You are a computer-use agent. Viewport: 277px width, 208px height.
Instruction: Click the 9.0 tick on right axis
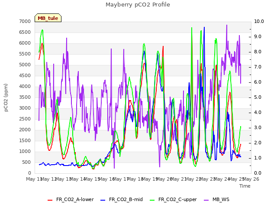point(258,36)
